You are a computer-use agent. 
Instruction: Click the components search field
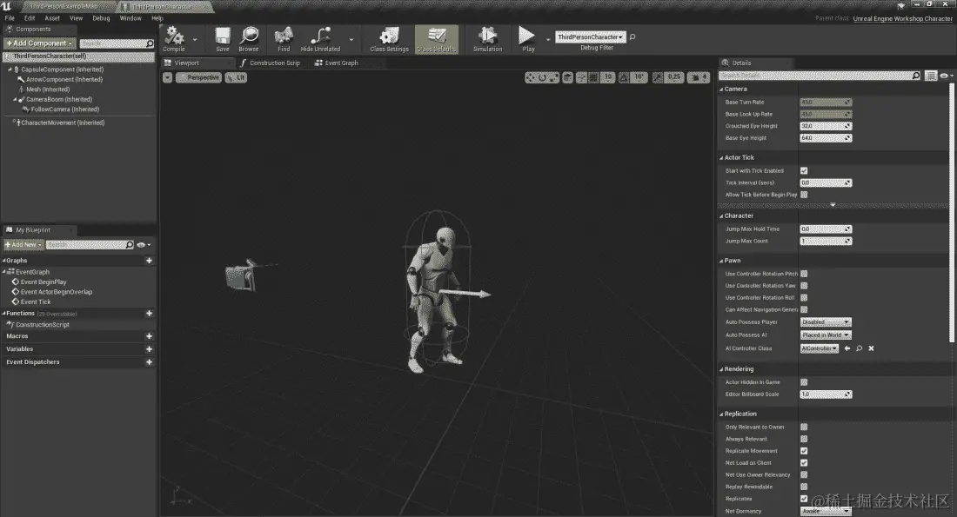coord(117,43)
